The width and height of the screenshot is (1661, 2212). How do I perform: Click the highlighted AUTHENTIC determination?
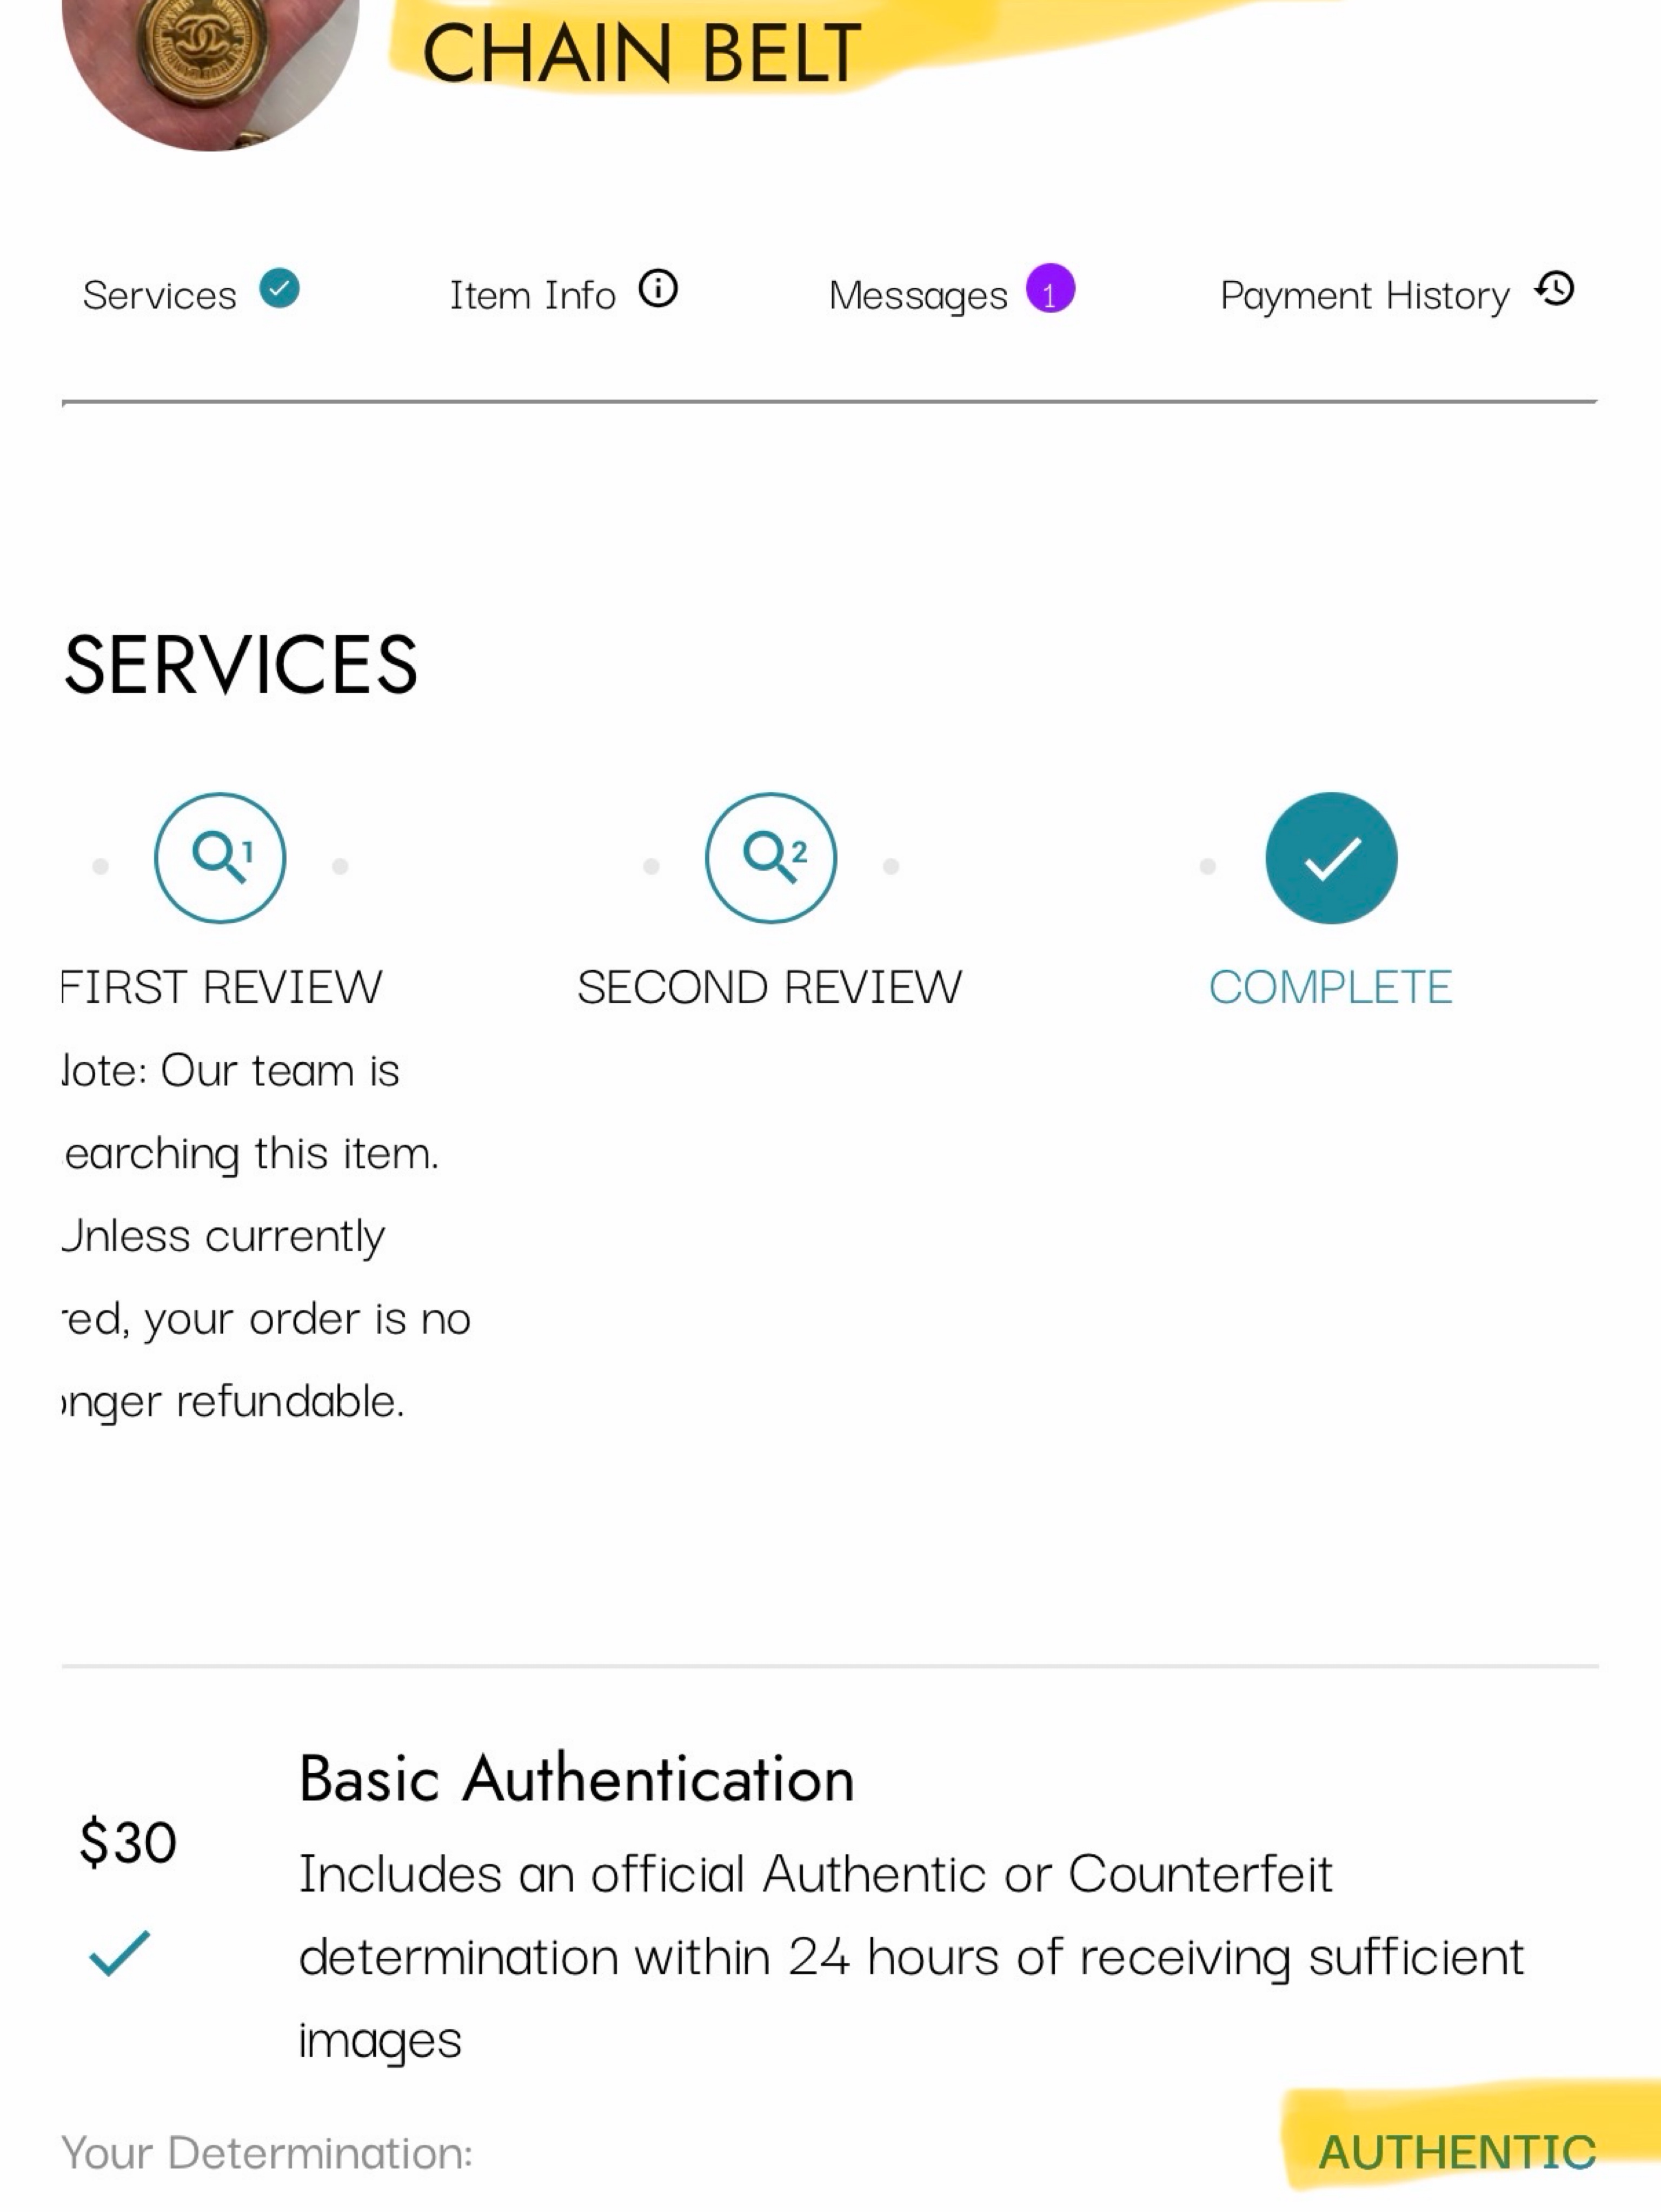pyautogui.click(x=1457, y=2152)
